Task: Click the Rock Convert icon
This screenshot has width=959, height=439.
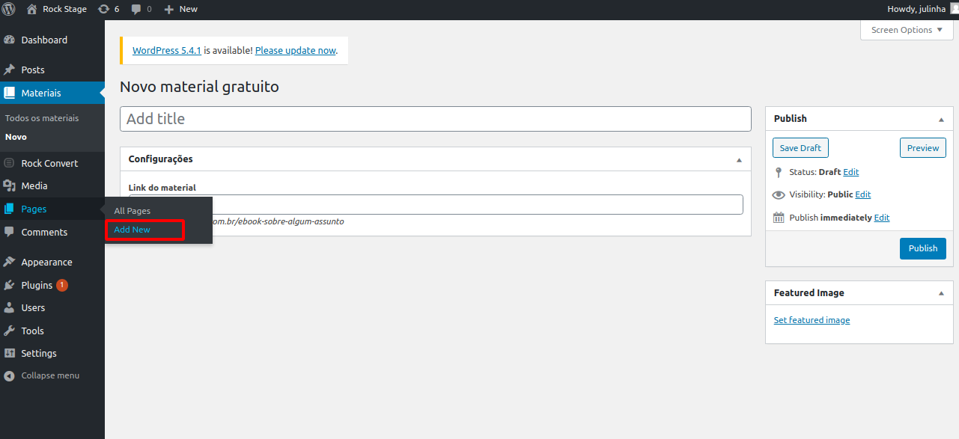Action: tap(10, 163)
